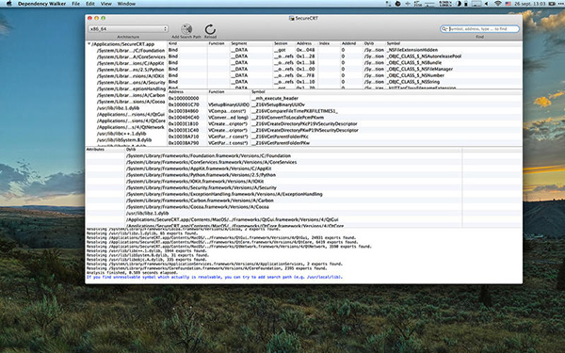Click the Add Search Path toolbar icon
Image resolution: width=565 pixels, height=353 pixels.
tap(186, 29)
